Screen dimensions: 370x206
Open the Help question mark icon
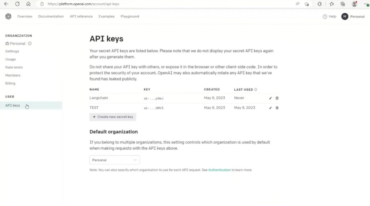coord(325,17)
